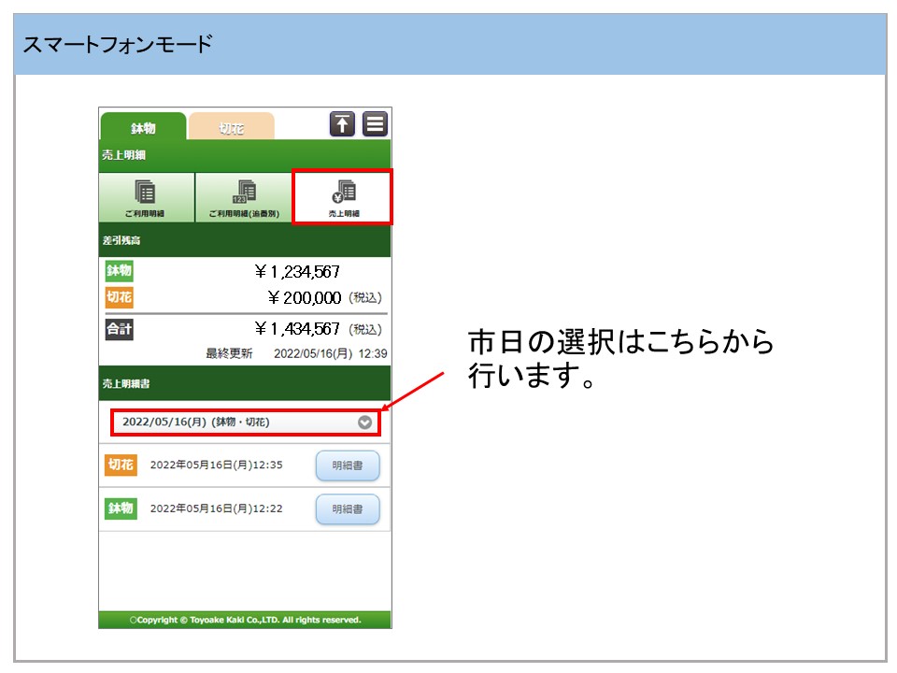Click the scroll-to-top arrow icon

tap(343, 124)
